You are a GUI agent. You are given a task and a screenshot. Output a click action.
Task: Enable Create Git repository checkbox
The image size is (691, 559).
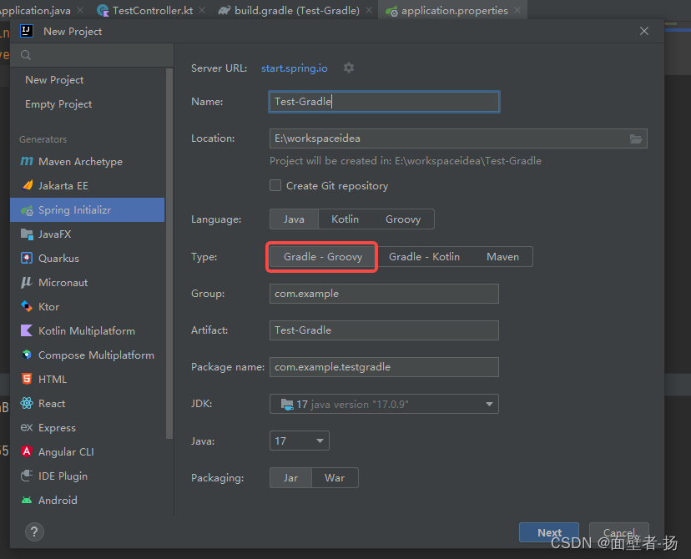tap(275, 185)
